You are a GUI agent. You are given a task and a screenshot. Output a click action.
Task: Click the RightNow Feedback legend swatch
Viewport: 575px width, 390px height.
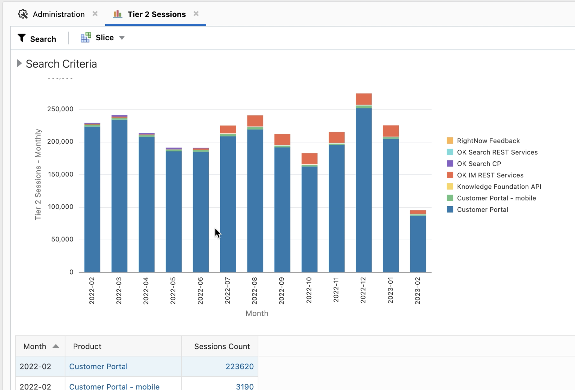(450, 141)
